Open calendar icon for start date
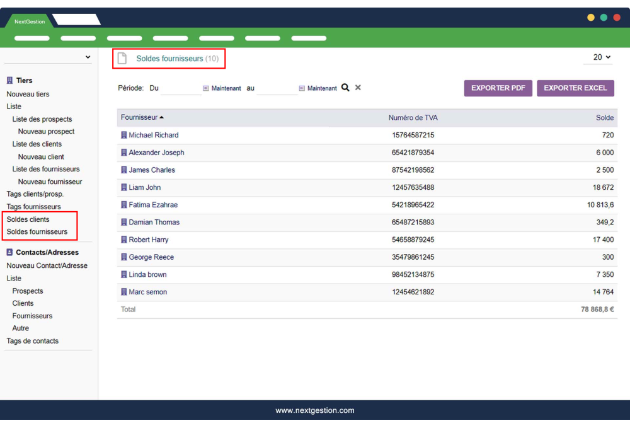 206,88
